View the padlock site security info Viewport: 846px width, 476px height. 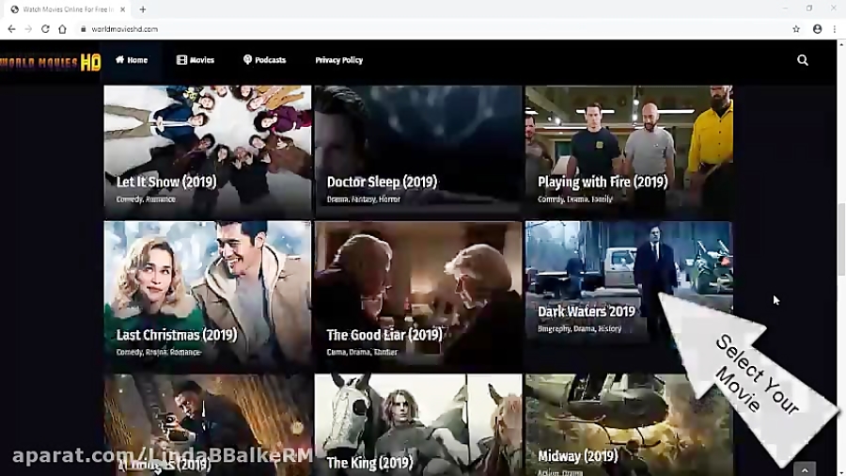click(x=83, y=29)
